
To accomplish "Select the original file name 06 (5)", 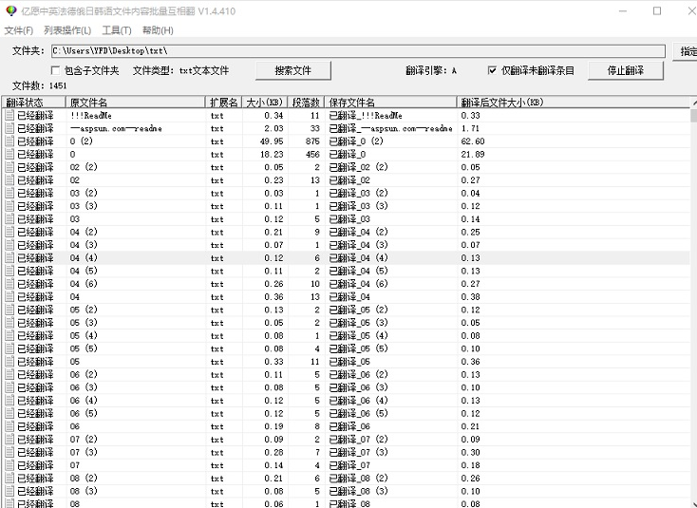I will coord(84,413).
